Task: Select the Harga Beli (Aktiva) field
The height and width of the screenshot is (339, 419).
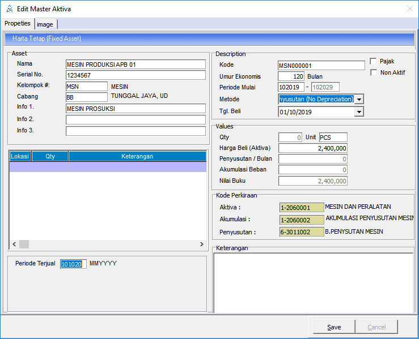Action: point(312,148)
